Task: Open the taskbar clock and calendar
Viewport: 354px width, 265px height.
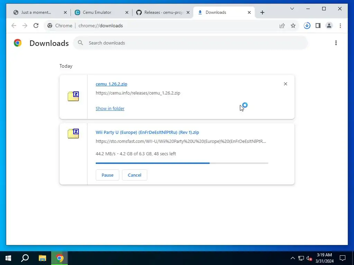Action: pos(324,258)
